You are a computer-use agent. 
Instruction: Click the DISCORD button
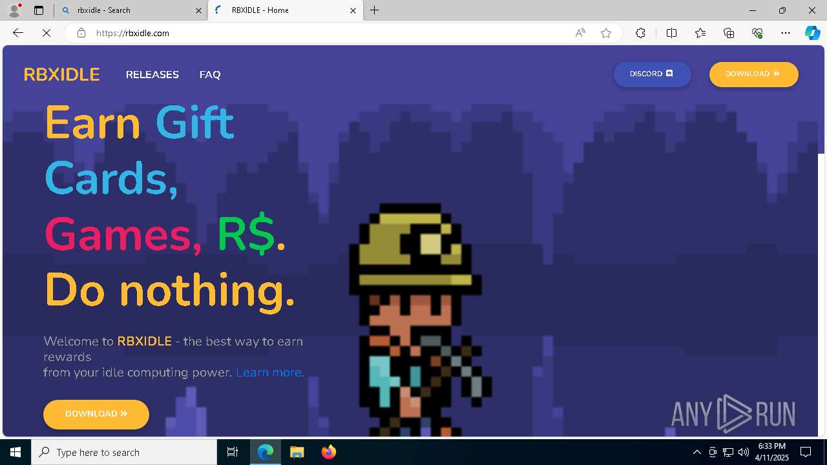652,74
